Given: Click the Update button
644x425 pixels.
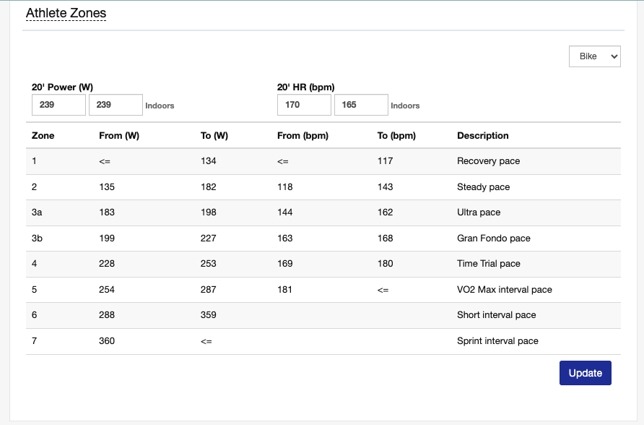Looking at the screenshot, I should [586, 373].
